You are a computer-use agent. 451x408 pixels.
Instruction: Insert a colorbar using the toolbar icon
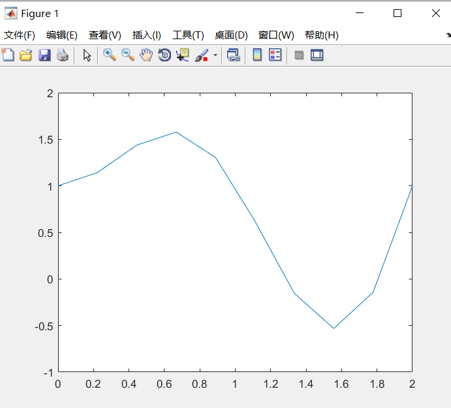pos(257,55)
